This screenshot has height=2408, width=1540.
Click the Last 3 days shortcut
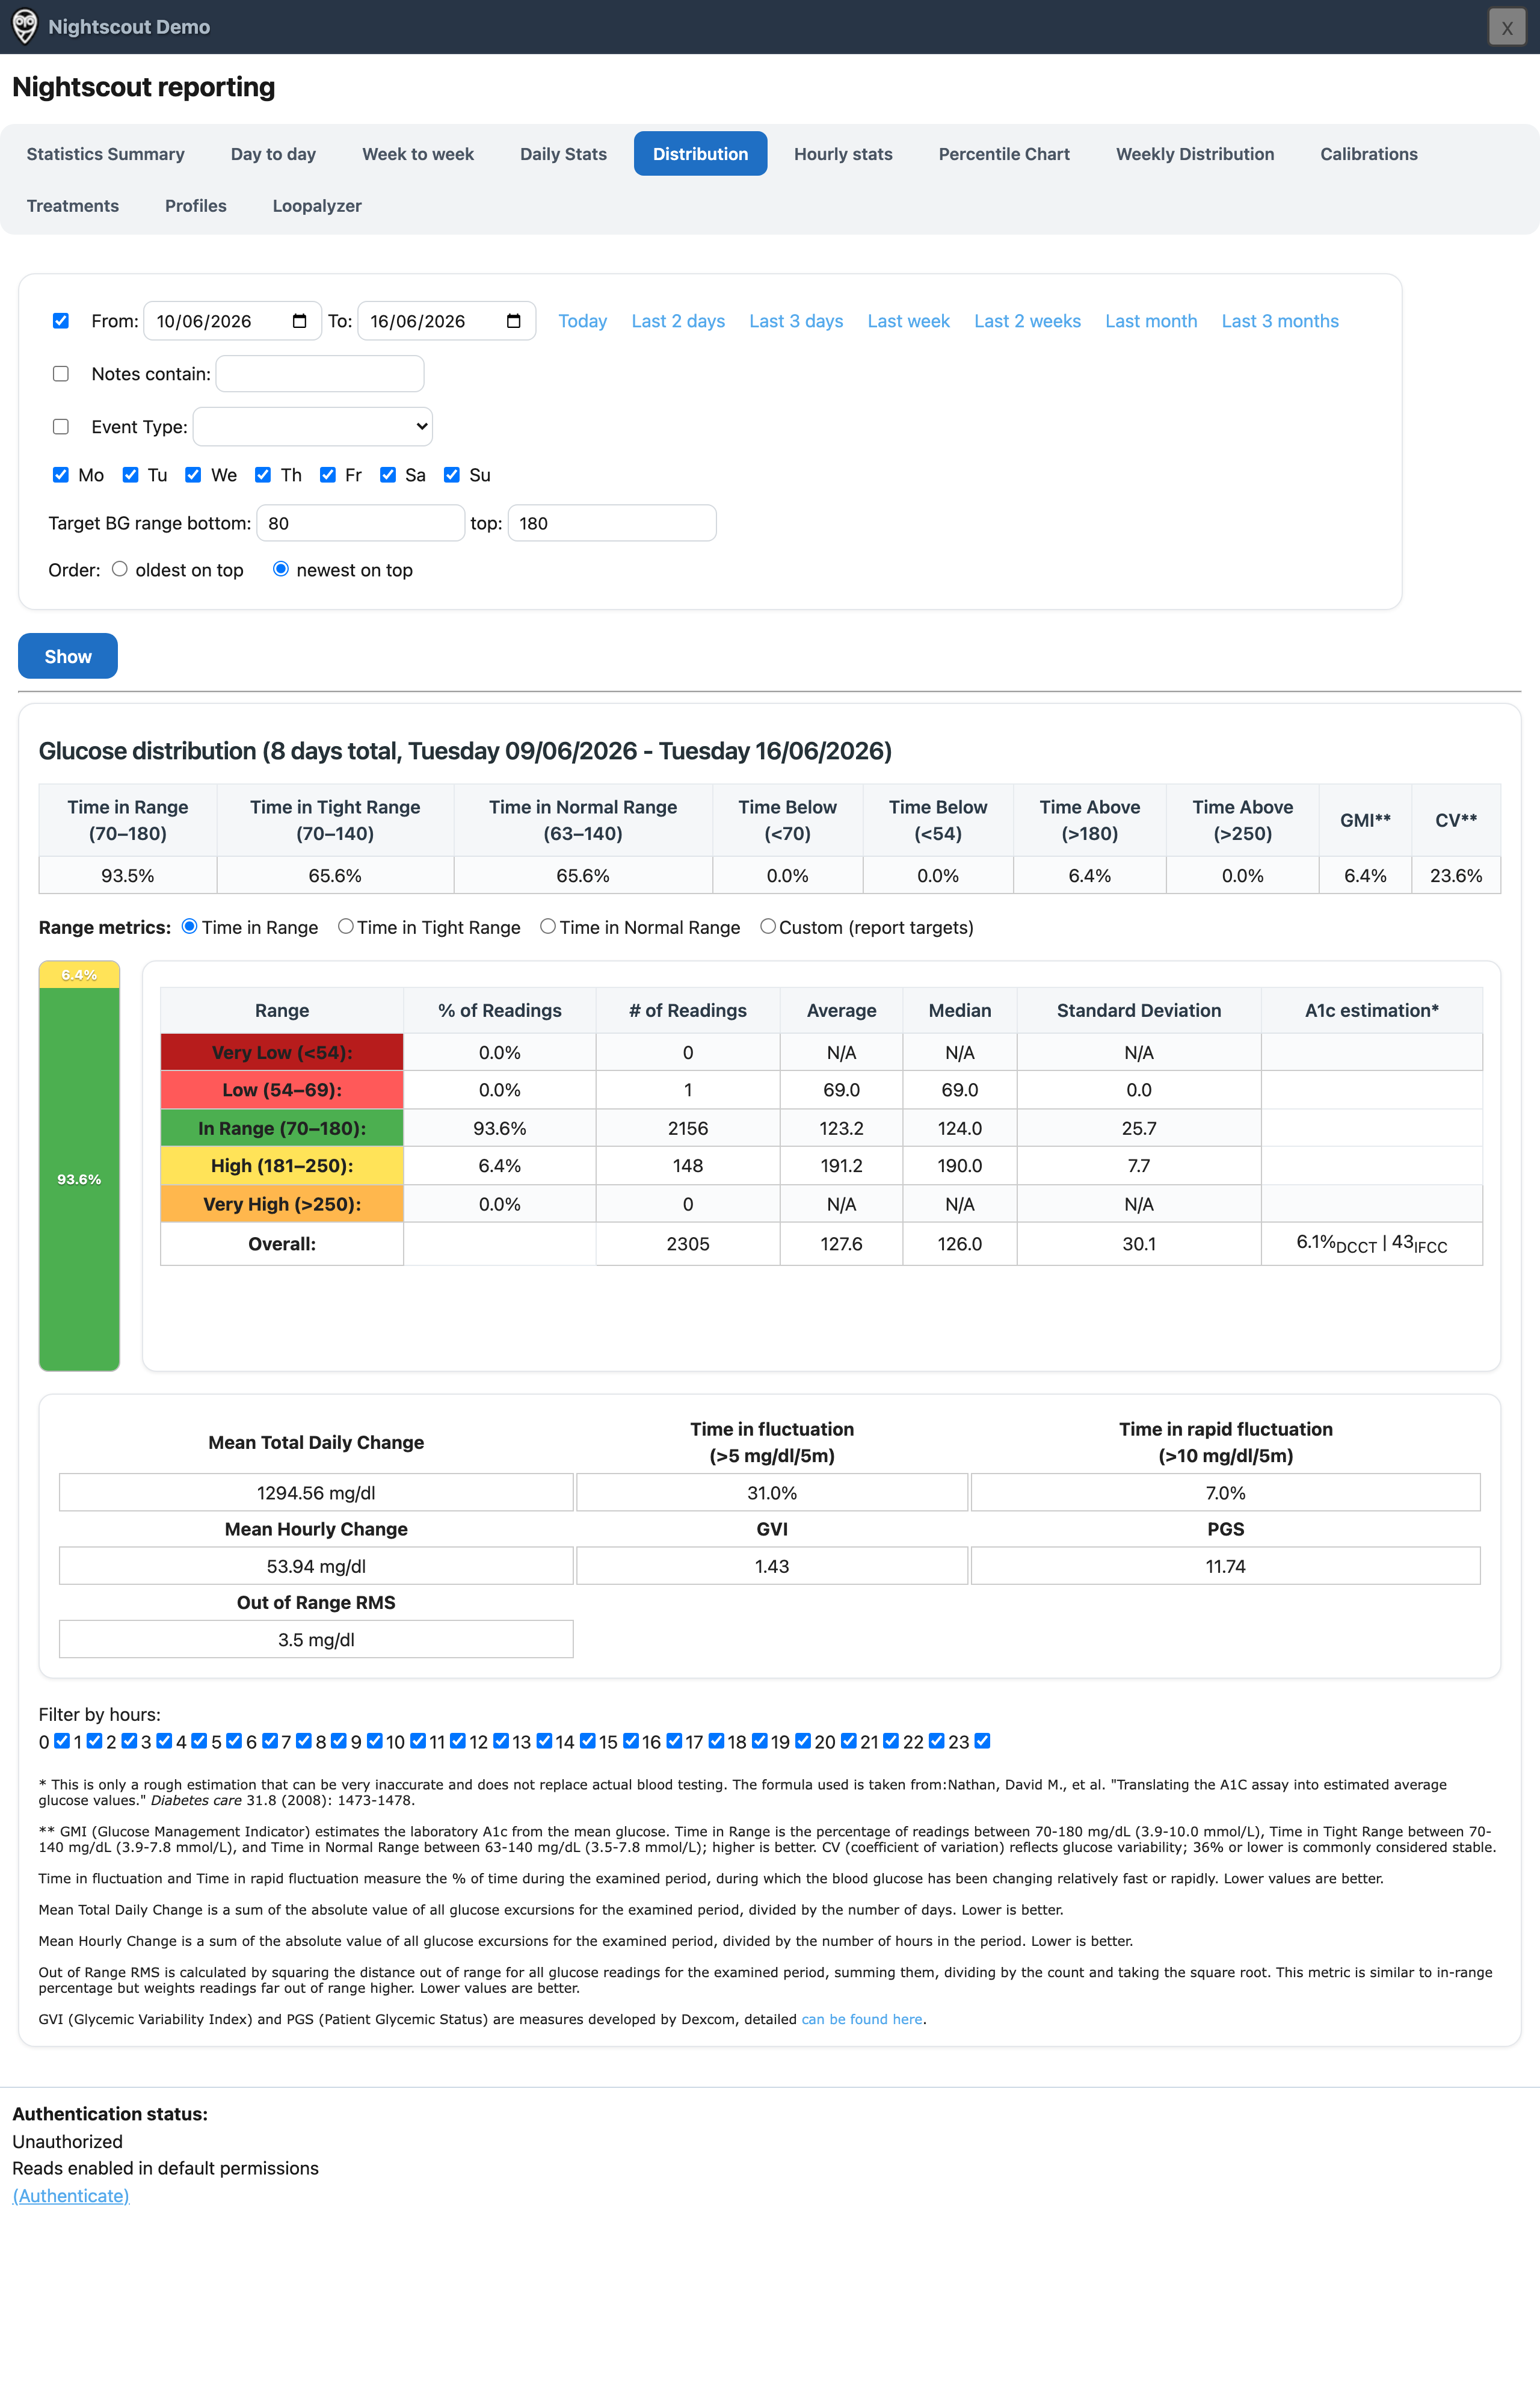tap(796, 321)
